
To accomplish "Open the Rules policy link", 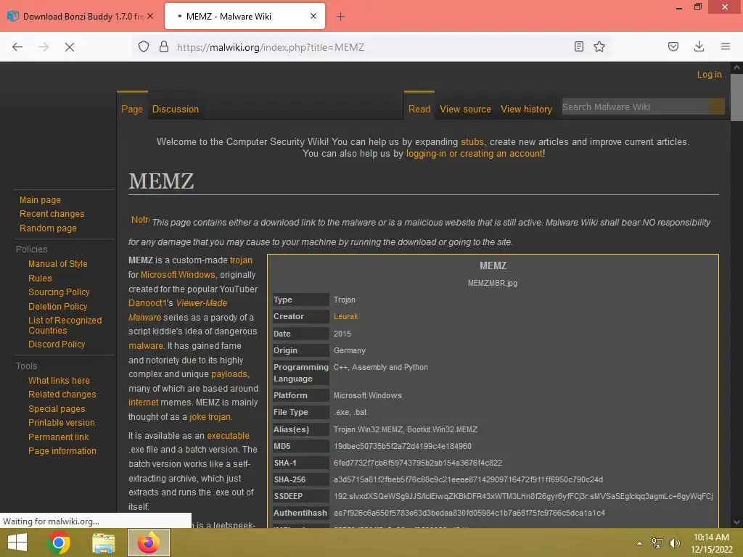I will click(x=40, y=278).
